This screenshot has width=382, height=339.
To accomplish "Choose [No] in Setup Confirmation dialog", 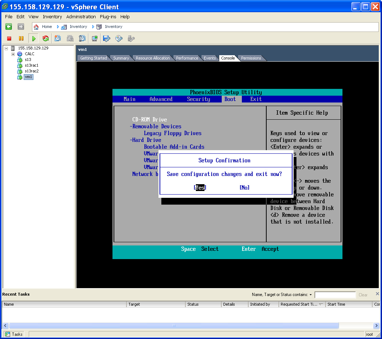I will [244, 187].
